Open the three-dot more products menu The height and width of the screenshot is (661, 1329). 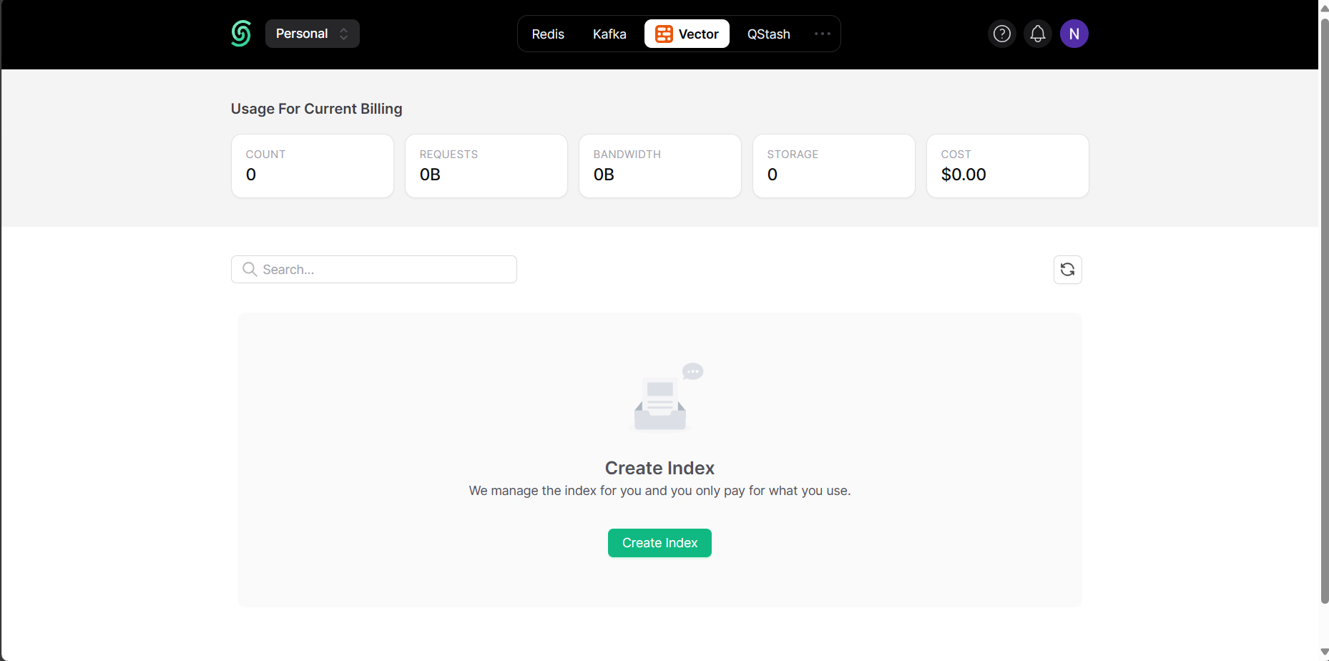tap(822, 34)
